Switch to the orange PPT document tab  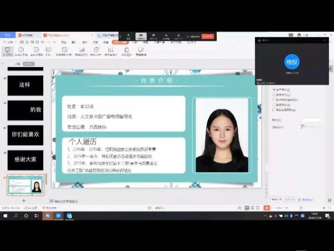coord(57,35)
